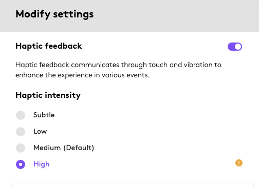
Task: Click the first line of description text
Action: tap(118, 65)
